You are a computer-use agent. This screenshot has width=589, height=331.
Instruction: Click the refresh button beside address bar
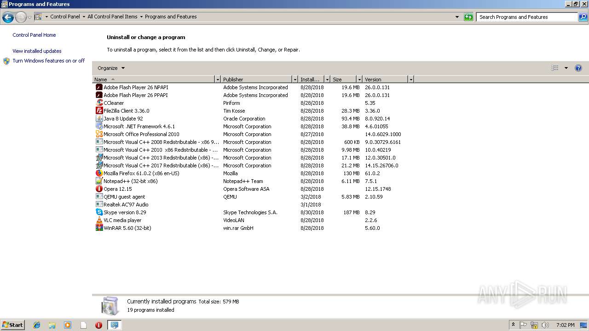pyautogui.click(x=468, y=17)
